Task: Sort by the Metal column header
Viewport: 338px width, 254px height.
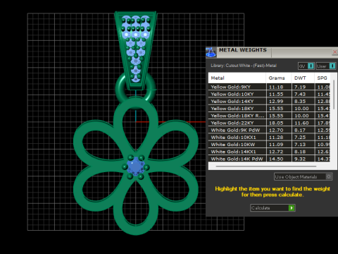Action: coord(237,78)
